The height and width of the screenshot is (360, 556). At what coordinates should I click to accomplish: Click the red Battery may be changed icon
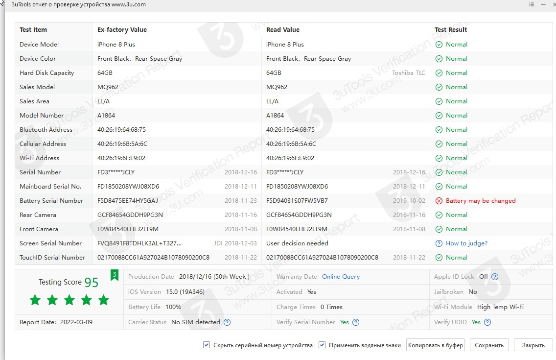(x=439, y=201)
